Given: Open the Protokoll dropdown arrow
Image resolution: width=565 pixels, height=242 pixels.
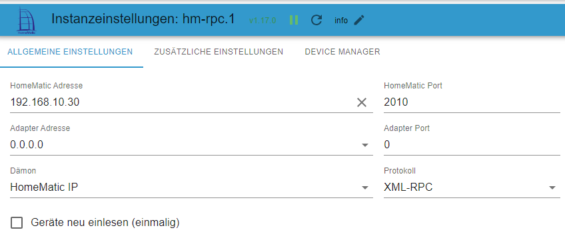Looking at the screenshot, I should [552, 187].
